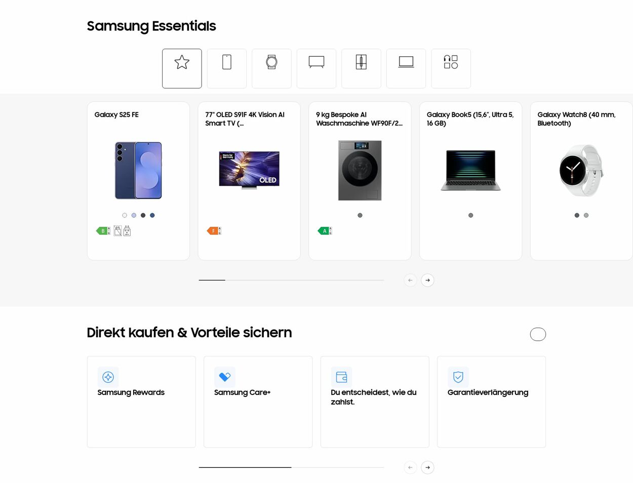This screenshot has width=633, height=483.
Task: Click the Samsung Care+ heart icon
Action: point(225,377)
